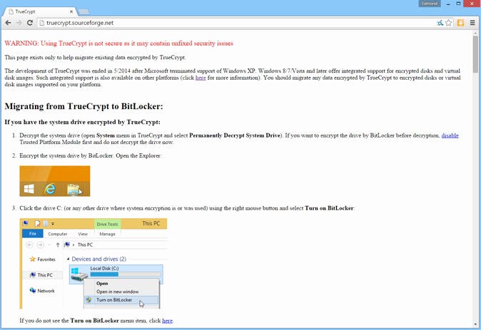Click the This PC Explorer screenshot image

pyautogui.click(x=93, y=264)
